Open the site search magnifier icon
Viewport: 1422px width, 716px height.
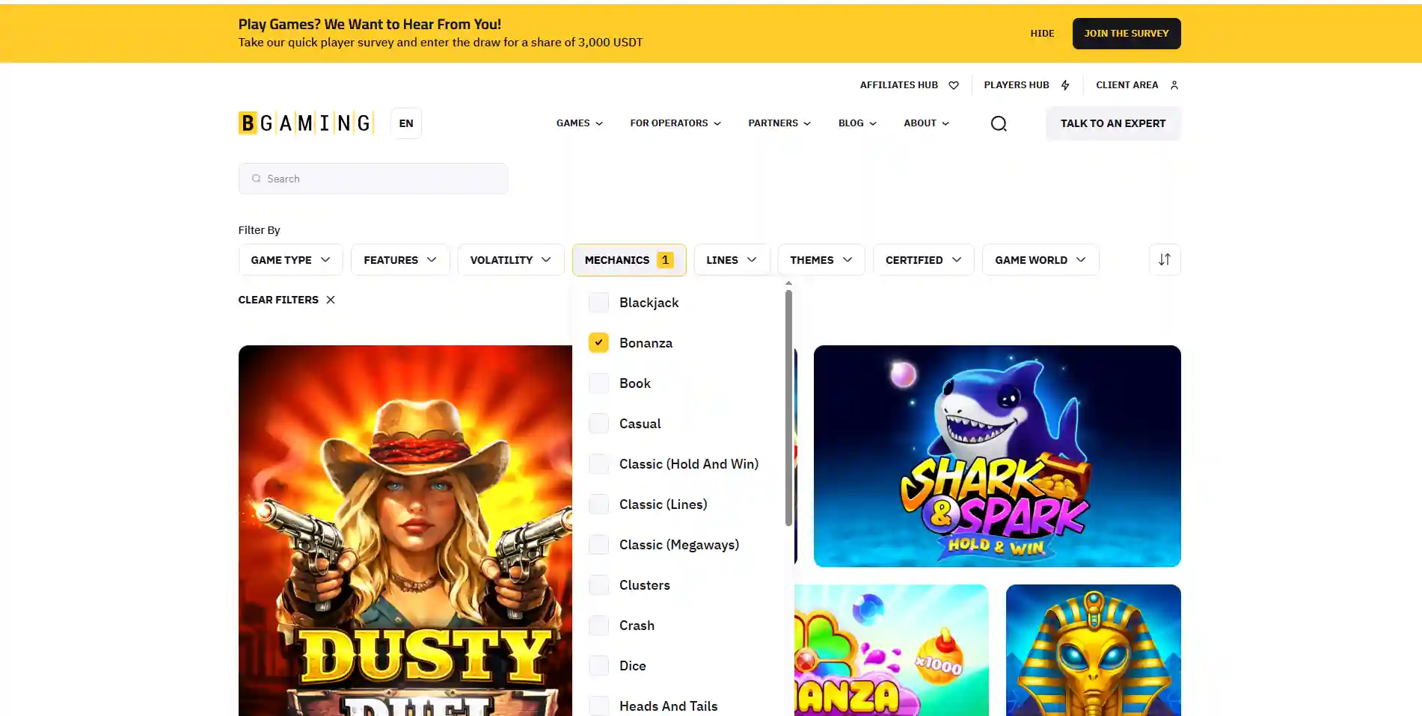pyautogui.click(x=999, y=123)
